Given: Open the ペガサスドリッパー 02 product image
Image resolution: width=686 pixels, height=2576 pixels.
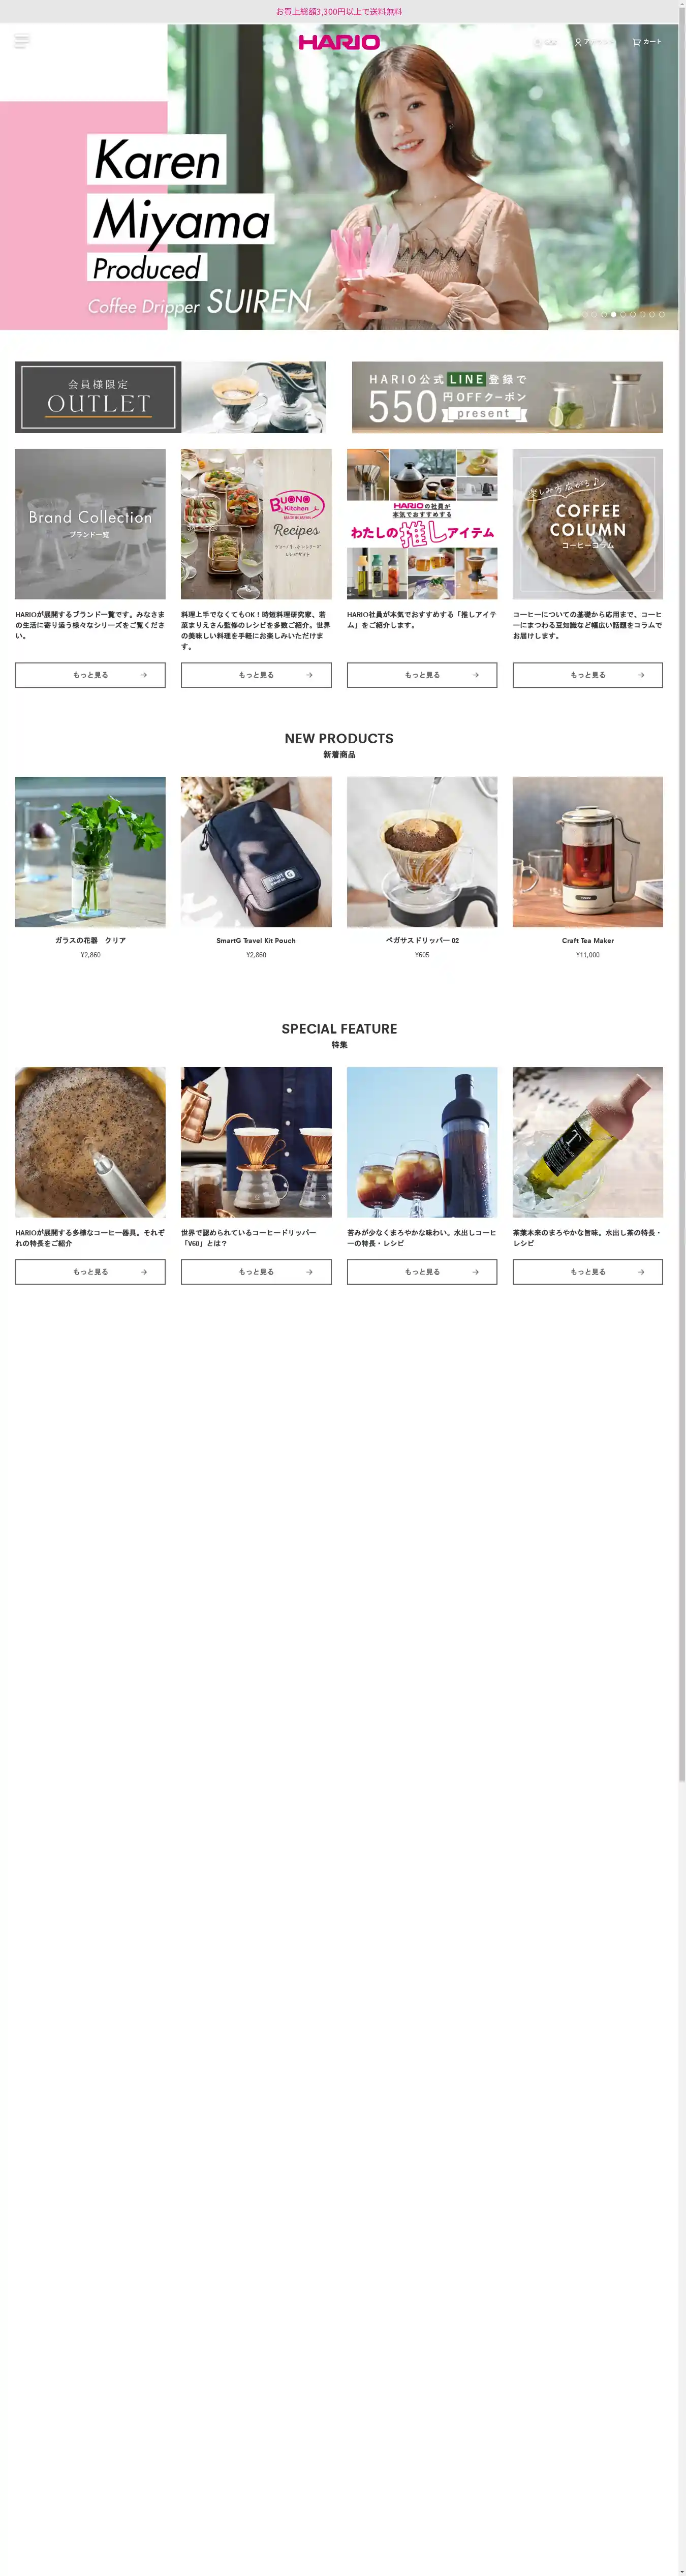Looking at the screenshot, I should tap(422, 852).
